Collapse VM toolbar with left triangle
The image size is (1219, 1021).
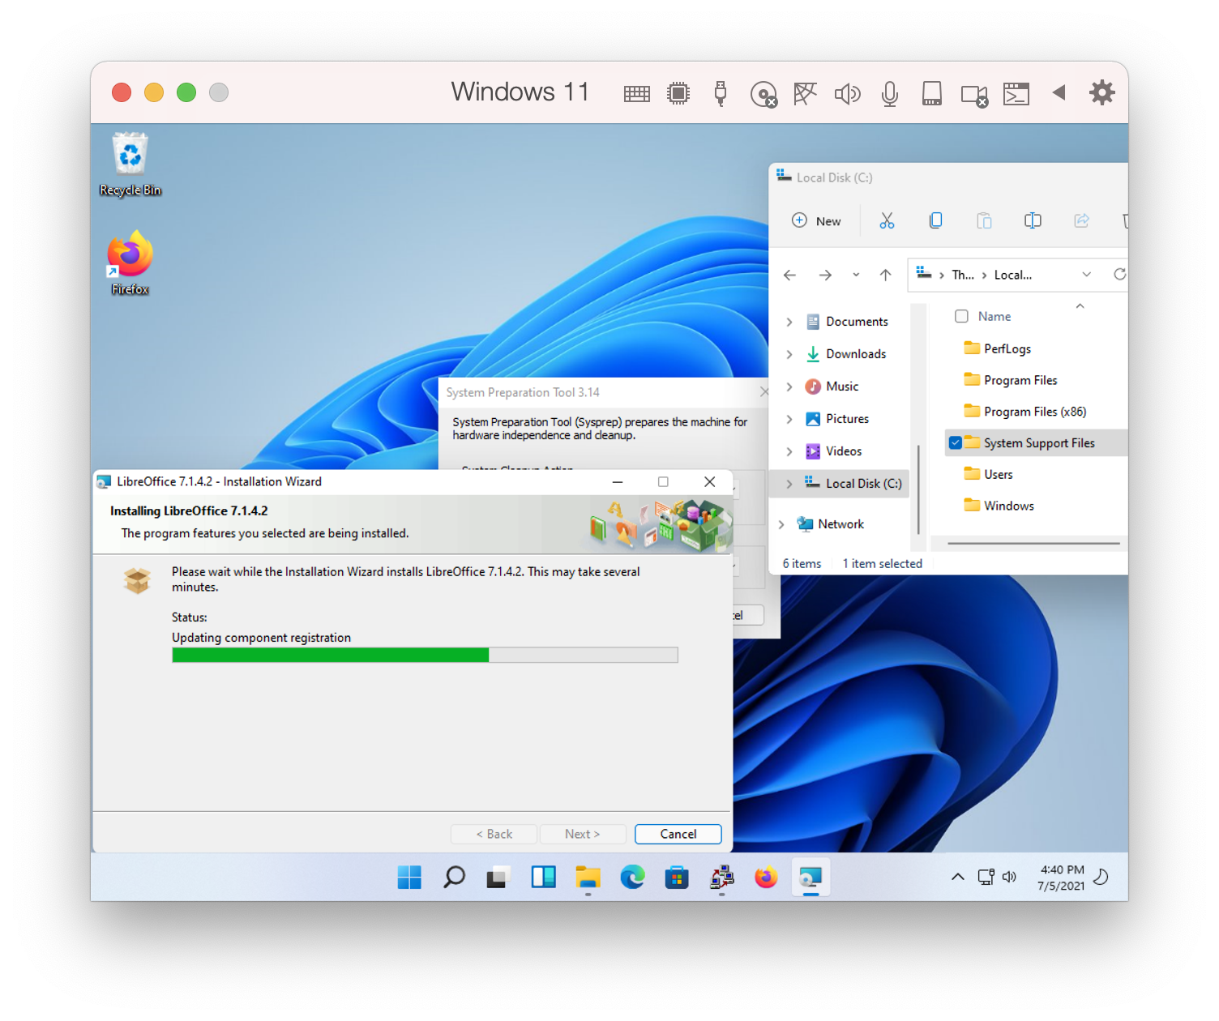tap(1059, 92)
